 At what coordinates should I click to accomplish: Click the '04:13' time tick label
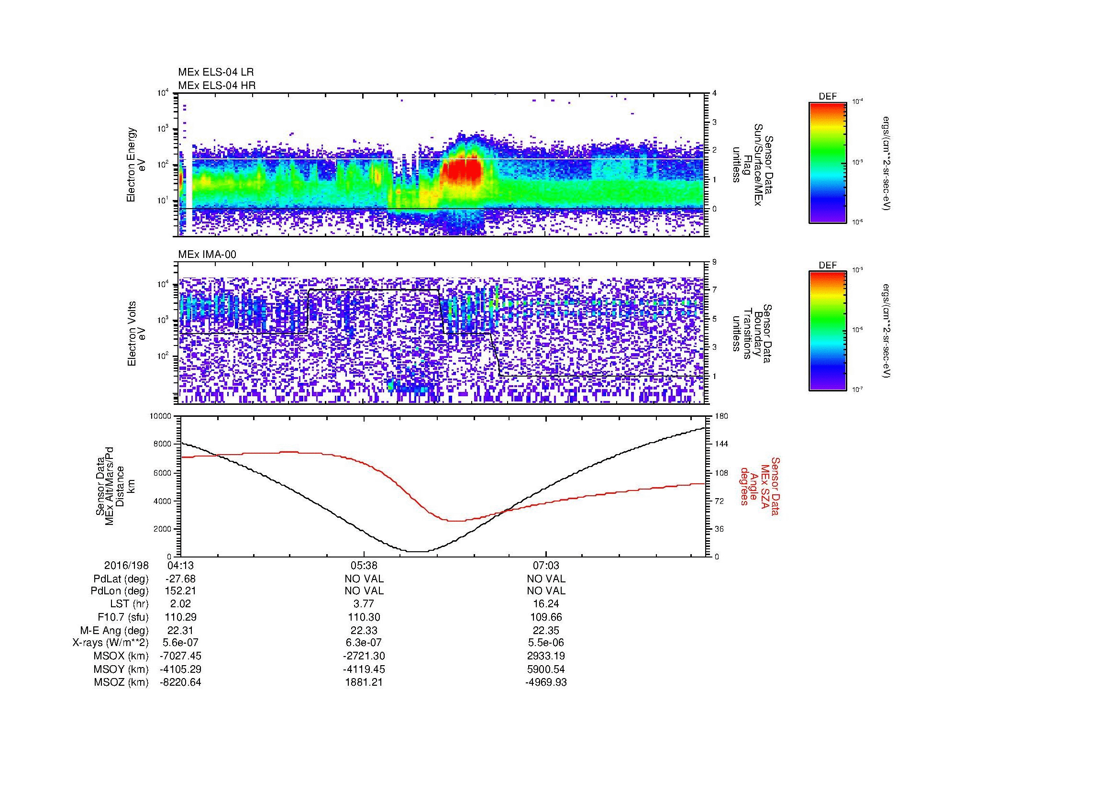click(180, 565)
